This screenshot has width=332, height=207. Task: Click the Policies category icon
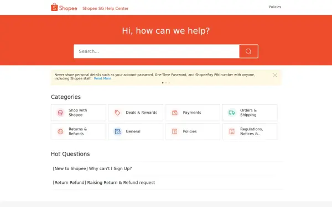175,131
